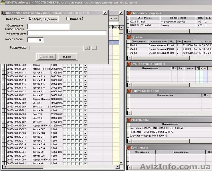Click the Наименование column header in Детали
Screen dimensions: 212x171
pyautogui.click(x=158, y=42)
